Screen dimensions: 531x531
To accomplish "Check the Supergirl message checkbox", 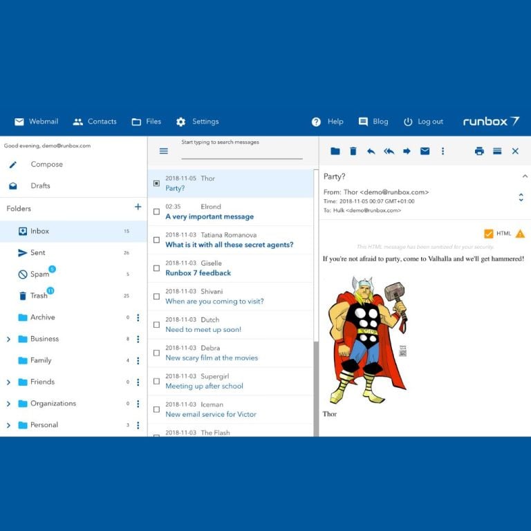I will [156, 381].
